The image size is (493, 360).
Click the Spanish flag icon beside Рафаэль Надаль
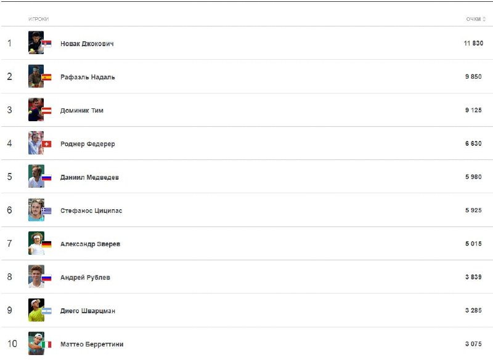coord(47,78)
